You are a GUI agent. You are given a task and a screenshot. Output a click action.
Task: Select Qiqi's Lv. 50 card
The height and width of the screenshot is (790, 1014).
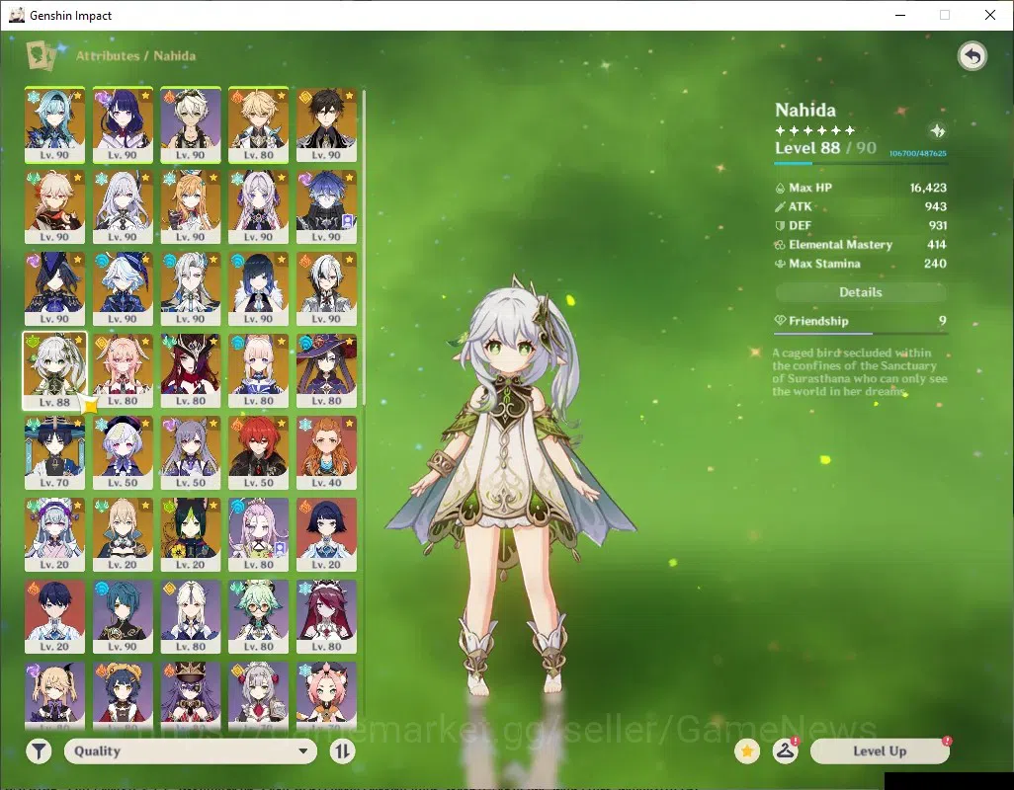[x=123, y=453]
